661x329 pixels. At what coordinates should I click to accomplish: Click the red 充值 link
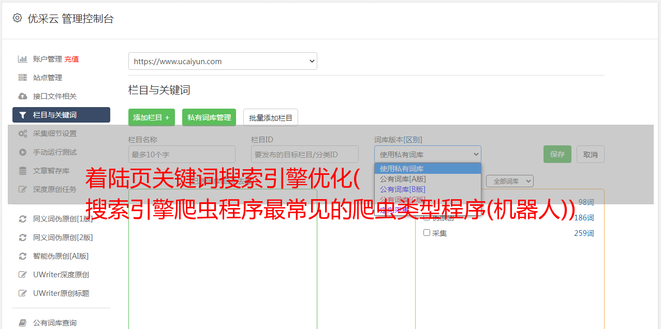coord(71,59)
